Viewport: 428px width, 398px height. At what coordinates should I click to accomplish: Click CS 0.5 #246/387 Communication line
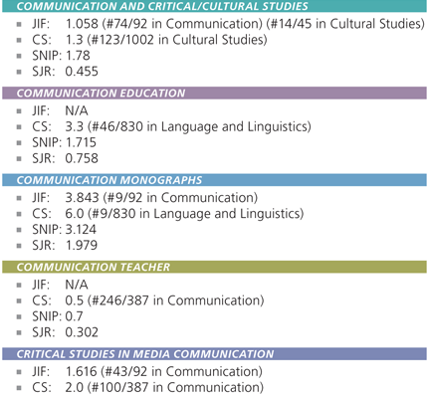point(148,300)
